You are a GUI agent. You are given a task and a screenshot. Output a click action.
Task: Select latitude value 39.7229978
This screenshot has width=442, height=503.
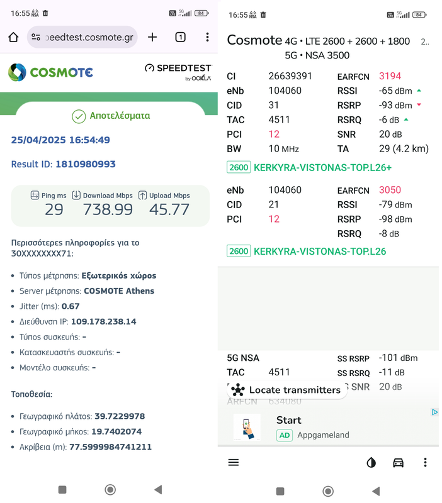120,416
